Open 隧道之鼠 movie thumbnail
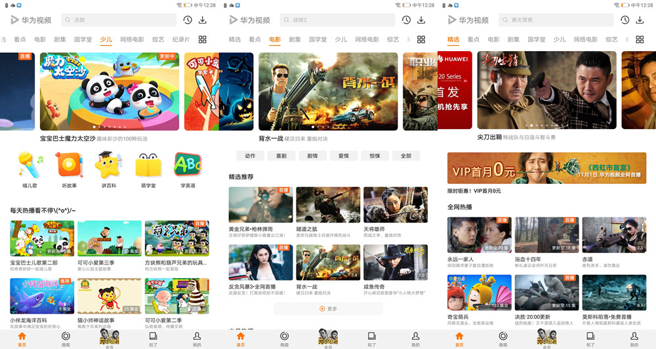This screenshot has height=349, width=656. [x=328, y=204]
